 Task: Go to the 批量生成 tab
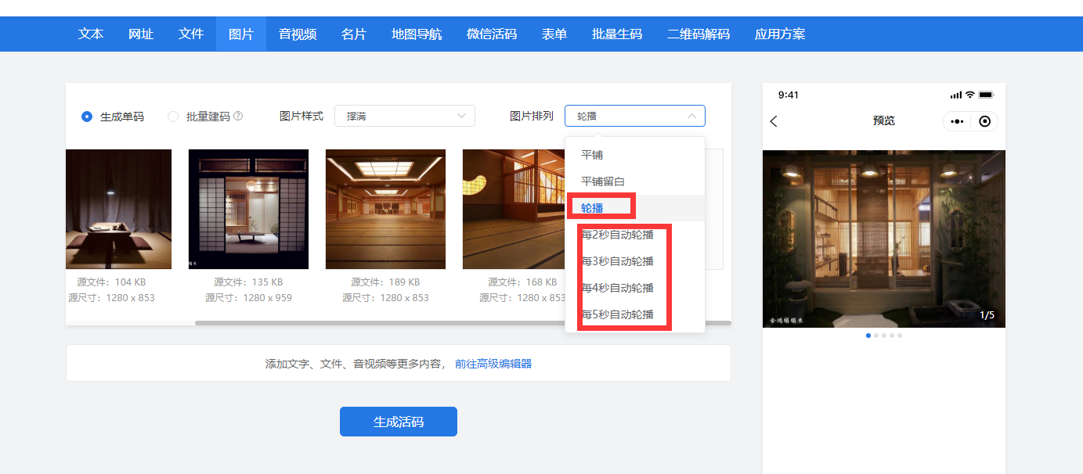click(617, 34)
